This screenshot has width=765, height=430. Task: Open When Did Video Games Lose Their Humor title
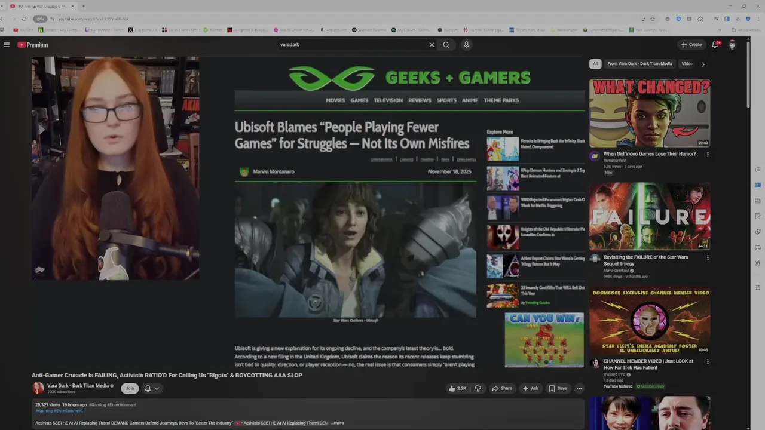click(x=650, y=154)
